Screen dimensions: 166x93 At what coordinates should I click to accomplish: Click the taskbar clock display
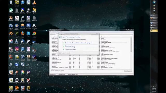pyautogui.click(x=154, y=90)
